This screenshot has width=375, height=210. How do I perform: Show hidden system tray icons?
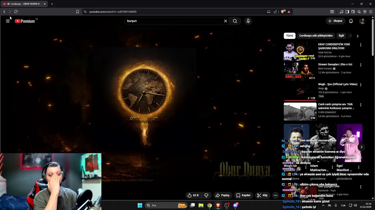(323, 205)
